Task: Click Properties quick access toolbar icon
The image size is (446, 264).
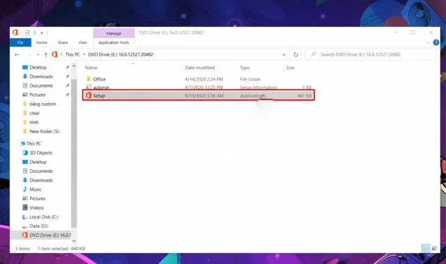Action: (27, 33)
